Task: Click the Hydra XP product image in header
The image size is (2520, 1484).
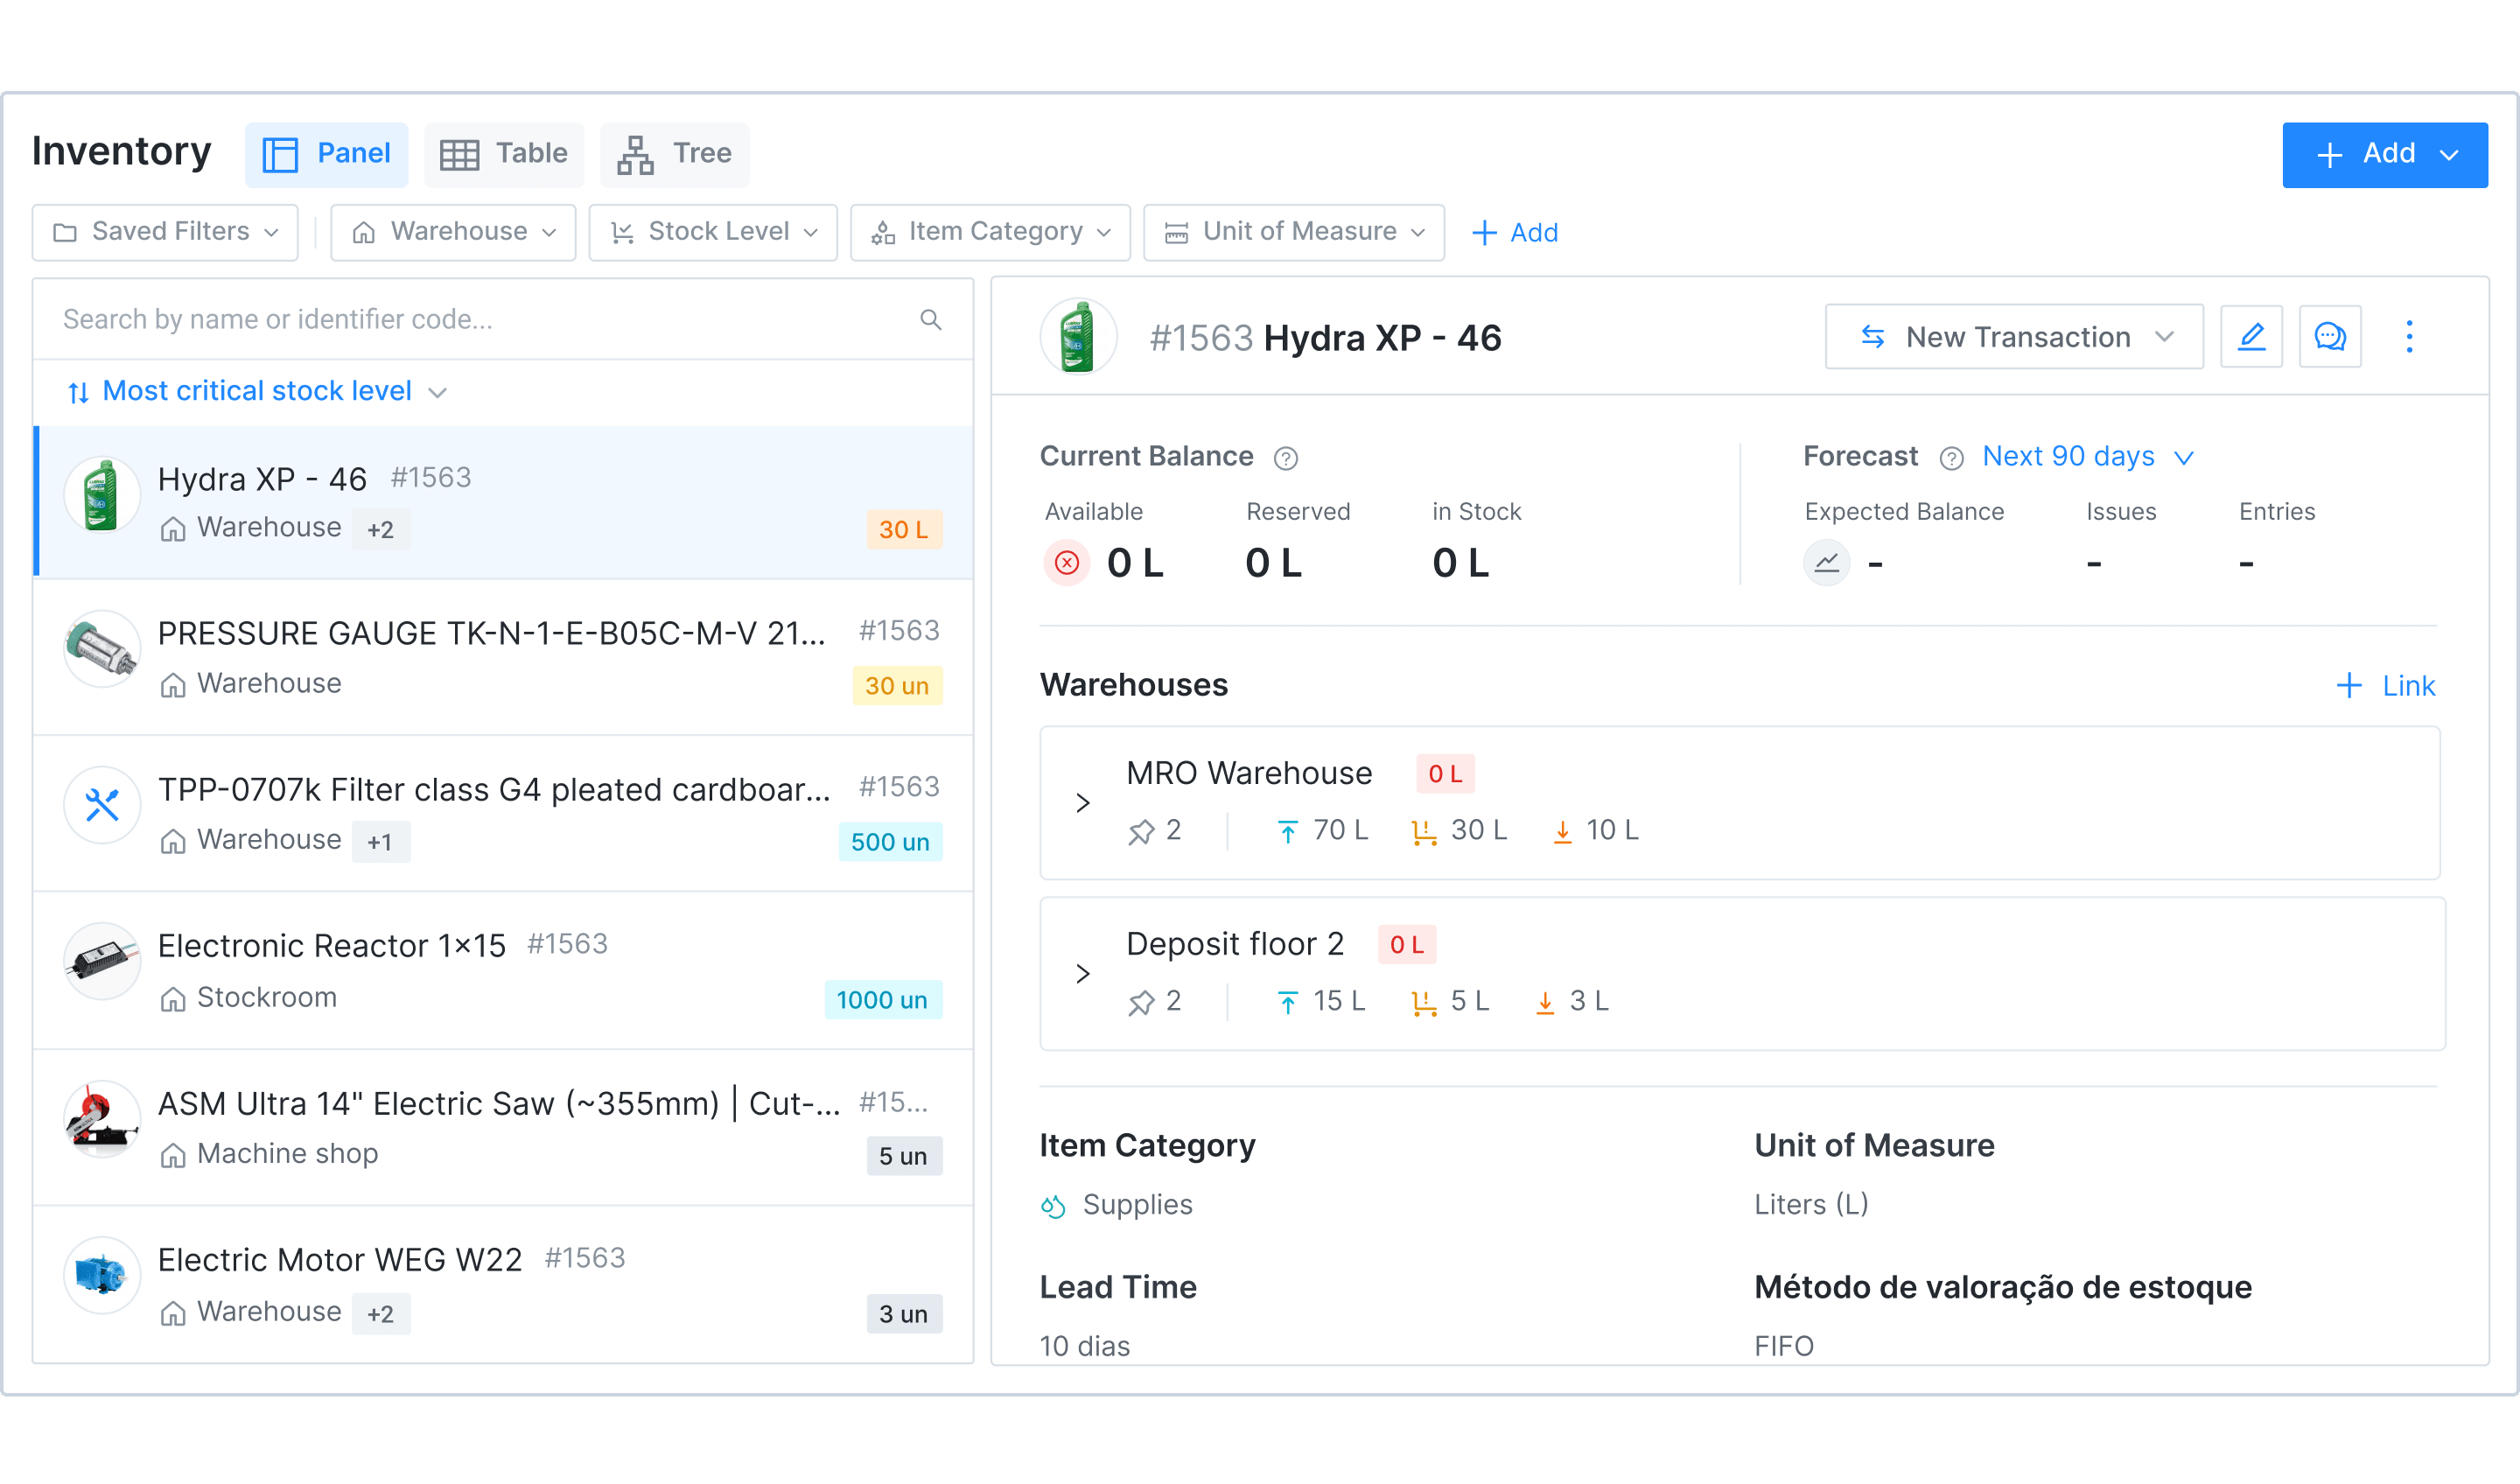Action: 1077,337
